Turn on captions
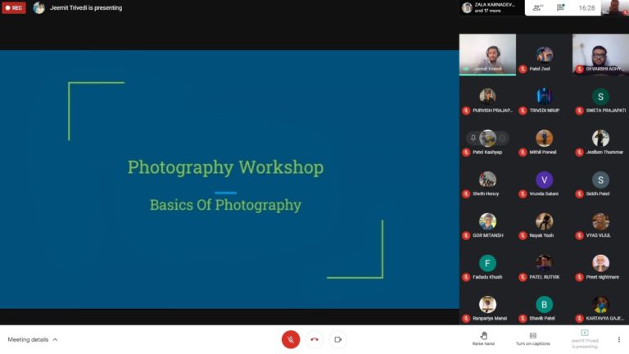The image size is (629, 354). point(532,338)
